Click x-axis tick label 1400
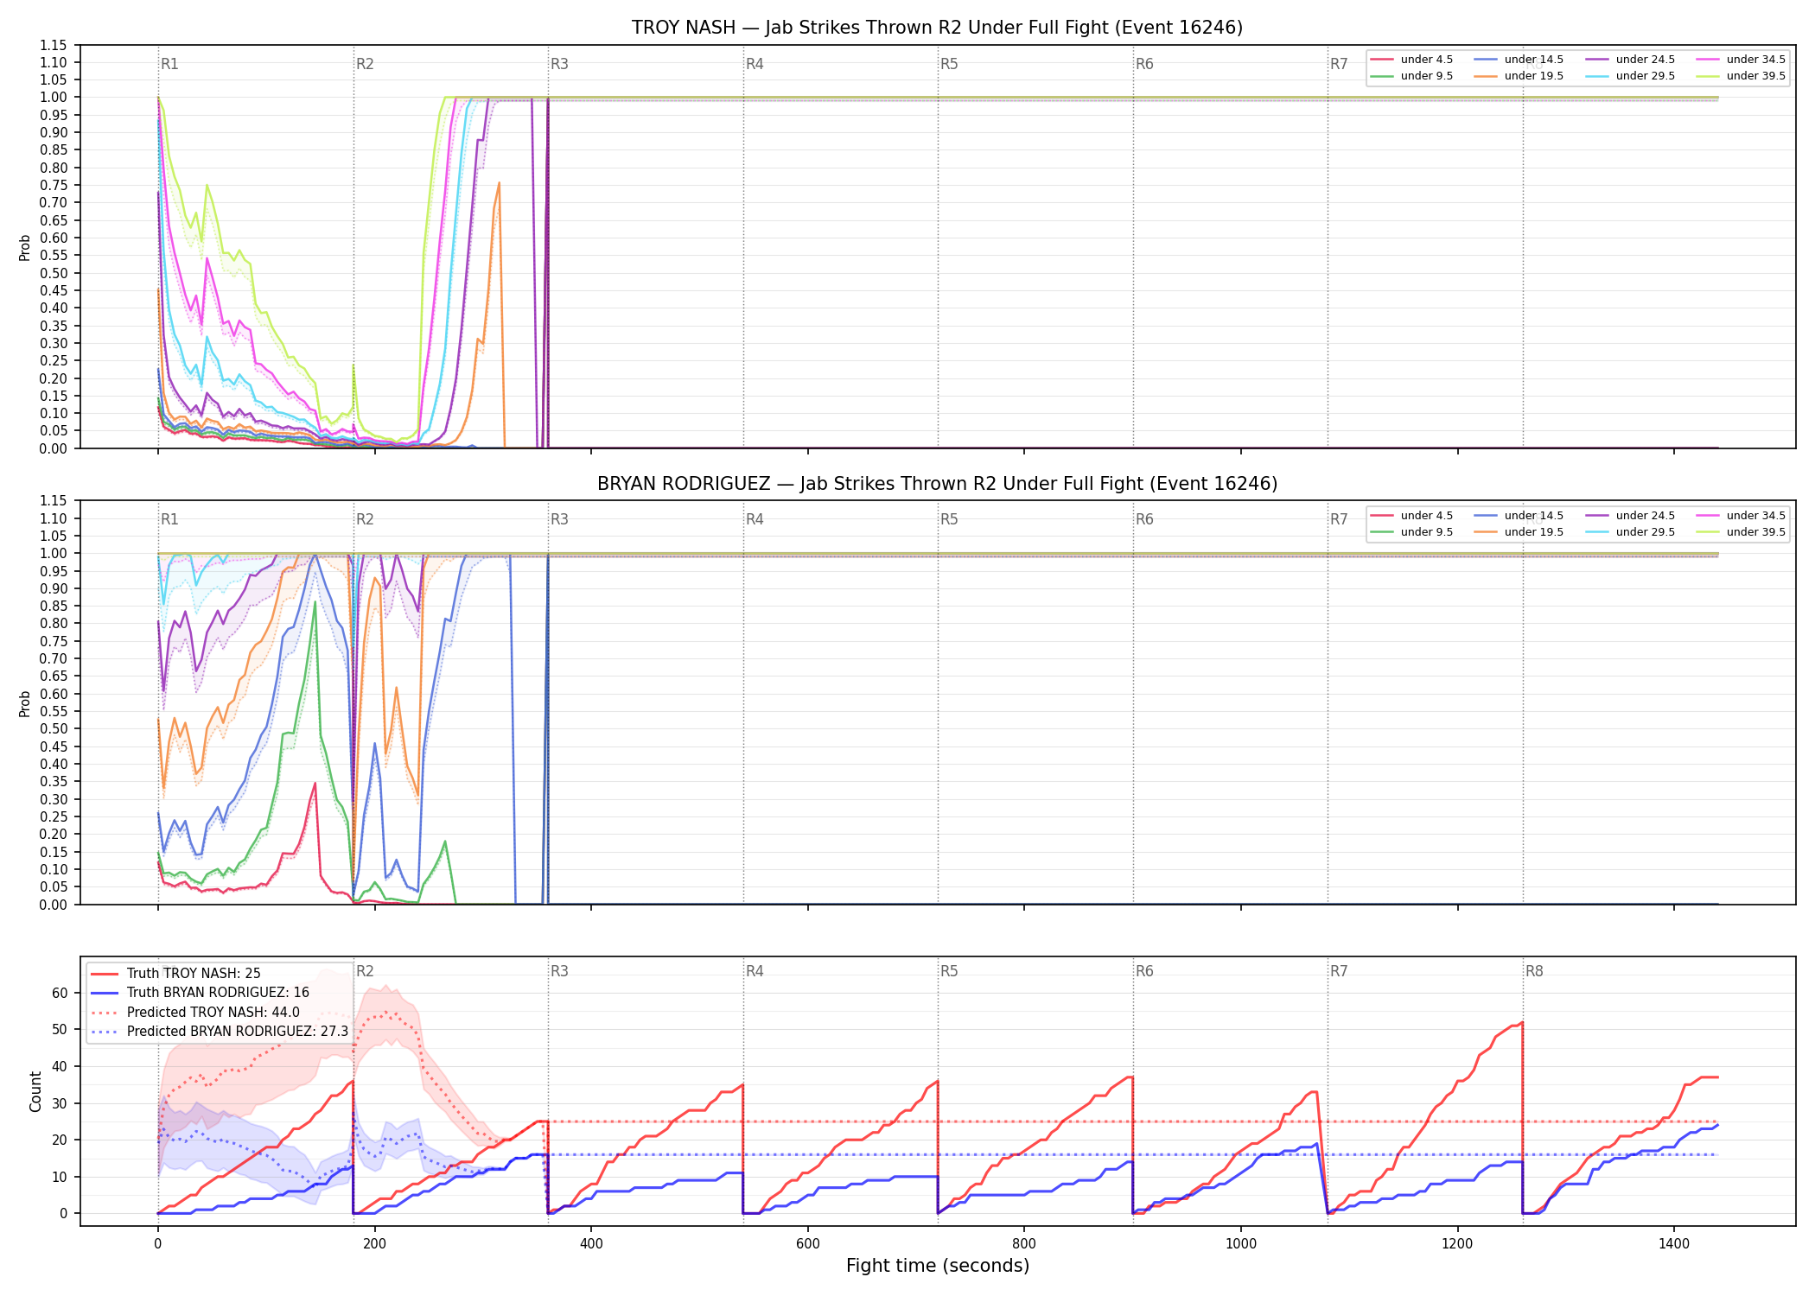This screenshot has height=1296, width=1815. point(1674,1244)
